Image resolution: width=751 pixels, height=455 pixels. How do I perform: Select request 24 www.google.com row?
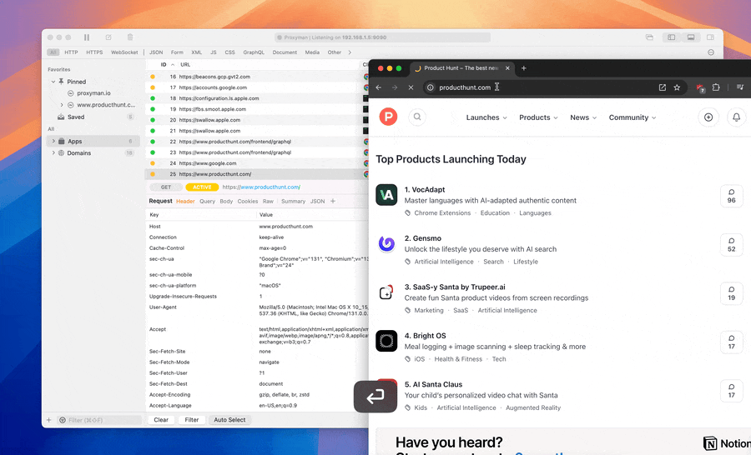(x=257, y=163)
